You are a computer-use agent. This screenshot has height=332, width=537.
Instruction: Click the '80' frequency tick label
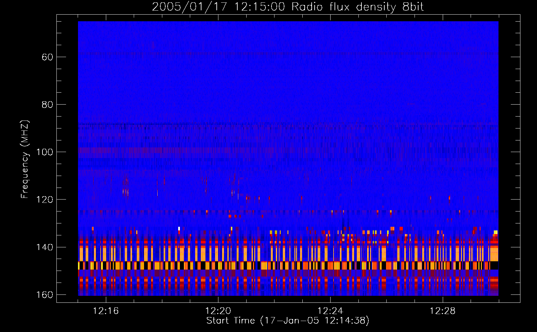47,105
